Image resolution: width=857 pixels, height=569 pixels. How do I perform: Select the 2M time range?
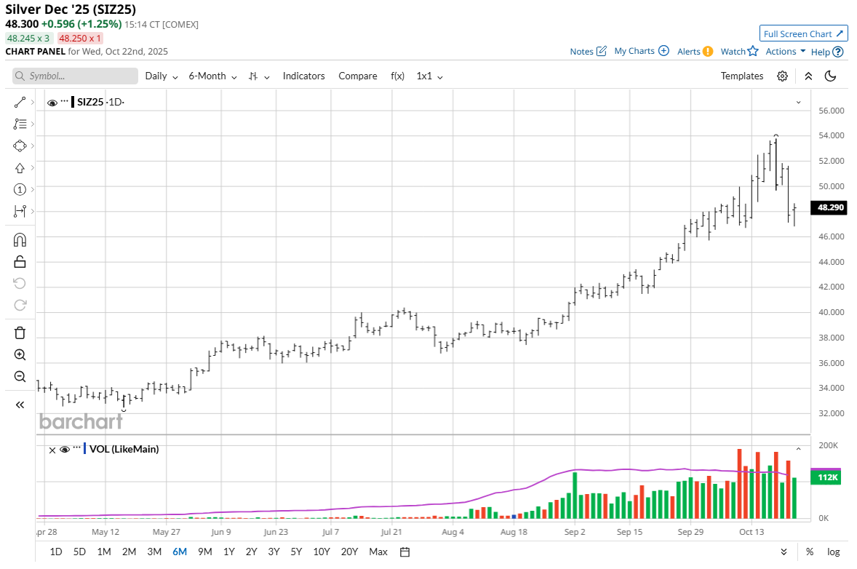[x=129, y=552]
